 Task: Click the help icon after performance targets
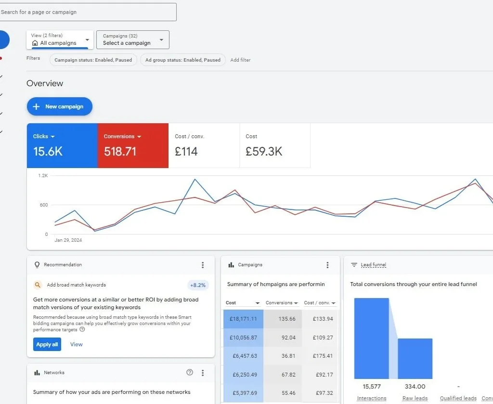(x=82, y=329)
